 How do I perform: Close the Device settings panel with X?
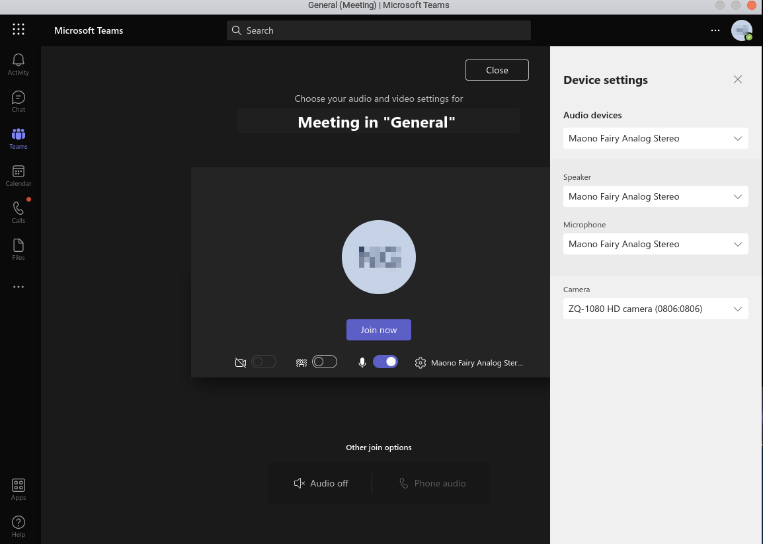(738, 79)
